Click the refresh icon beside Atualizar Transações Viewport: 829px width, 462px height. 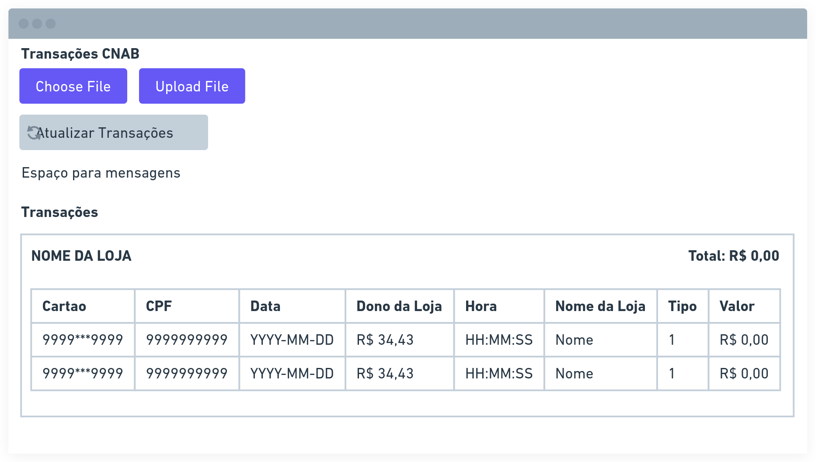[33, 133]
